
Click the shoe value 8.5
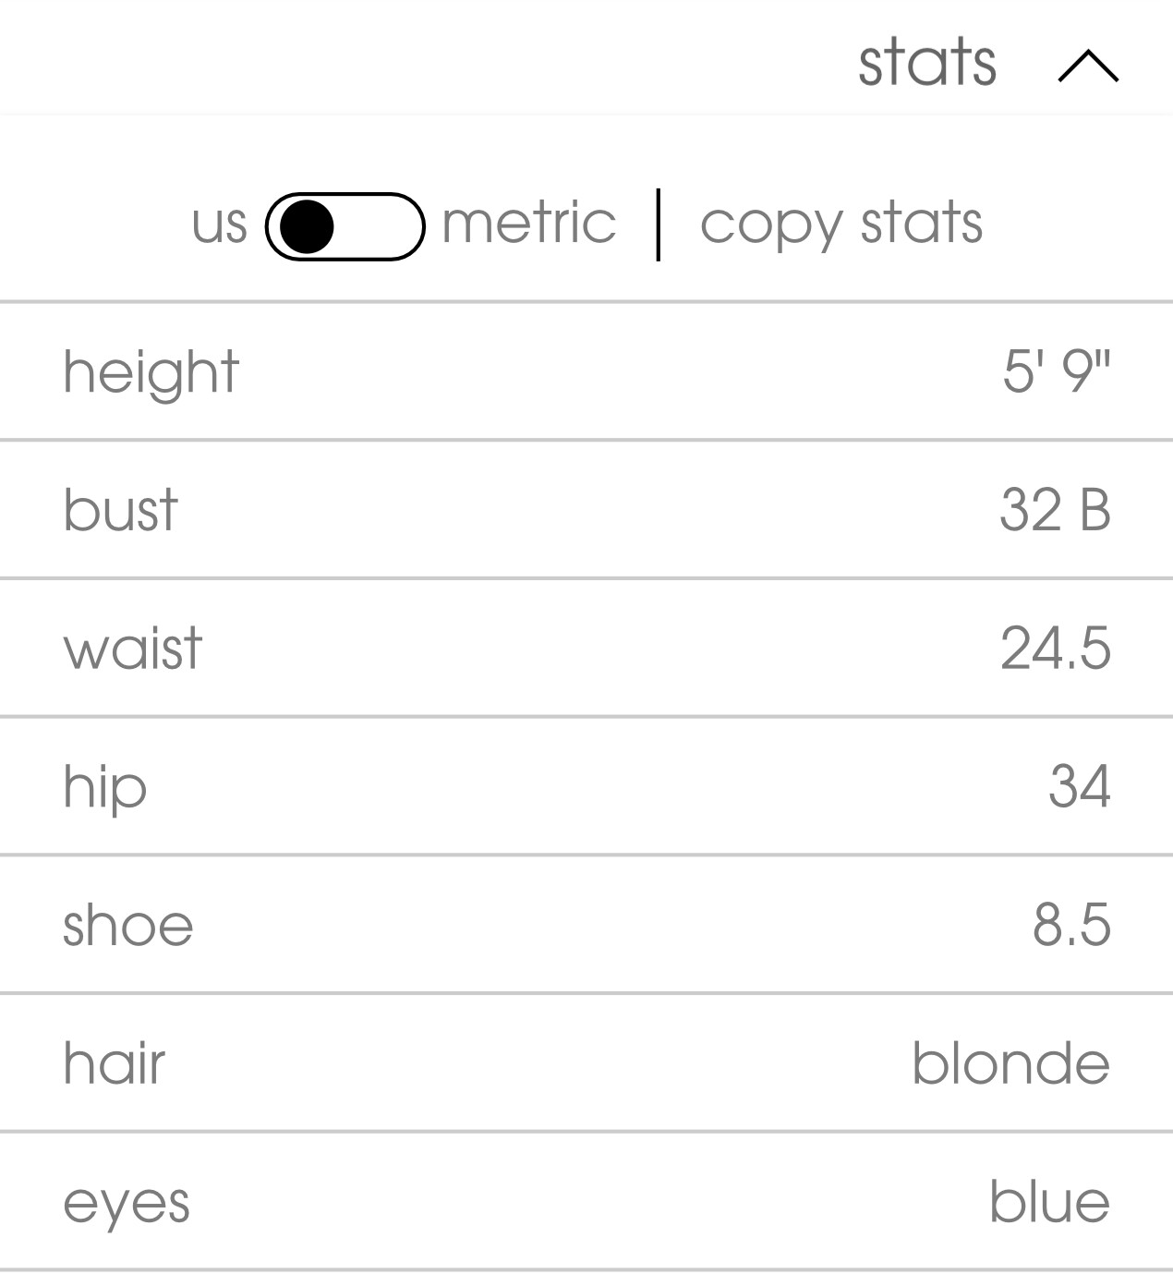click(x=1071, y=925)
